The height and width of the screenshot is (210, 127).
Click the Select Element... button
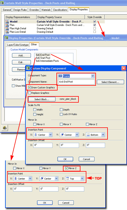[x=110, y=82]
